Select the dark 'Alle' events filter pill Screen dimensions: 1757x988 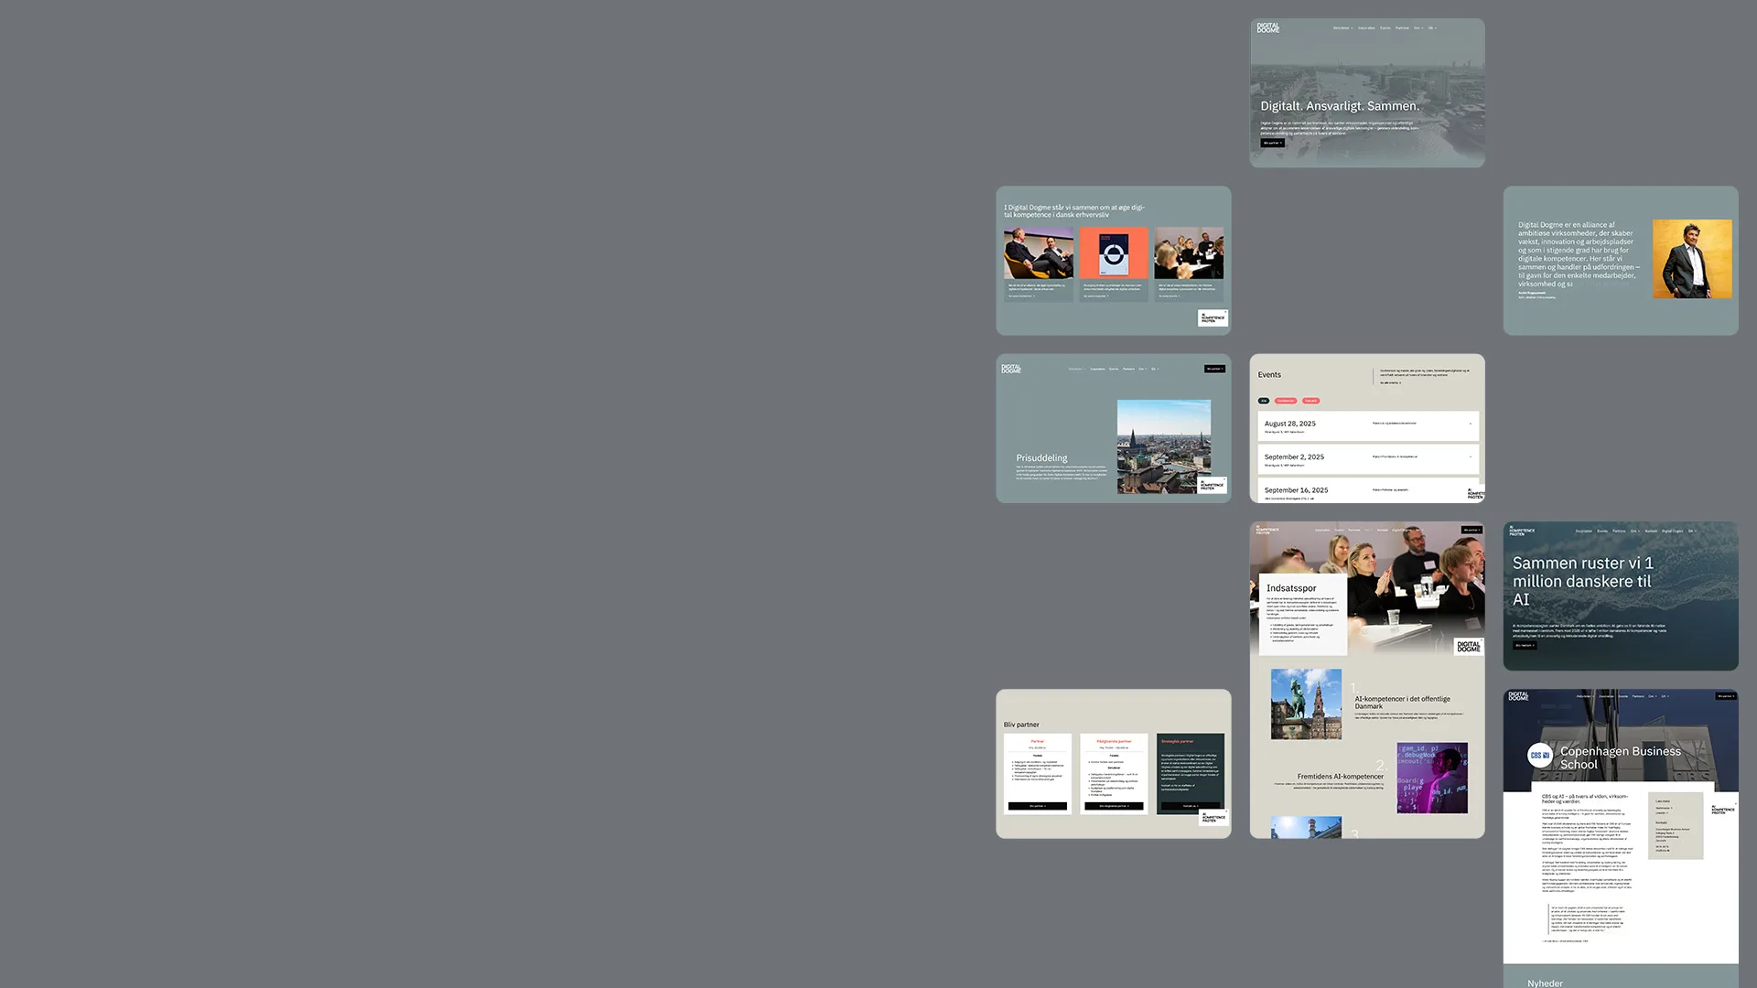[x=1264, y=401]
